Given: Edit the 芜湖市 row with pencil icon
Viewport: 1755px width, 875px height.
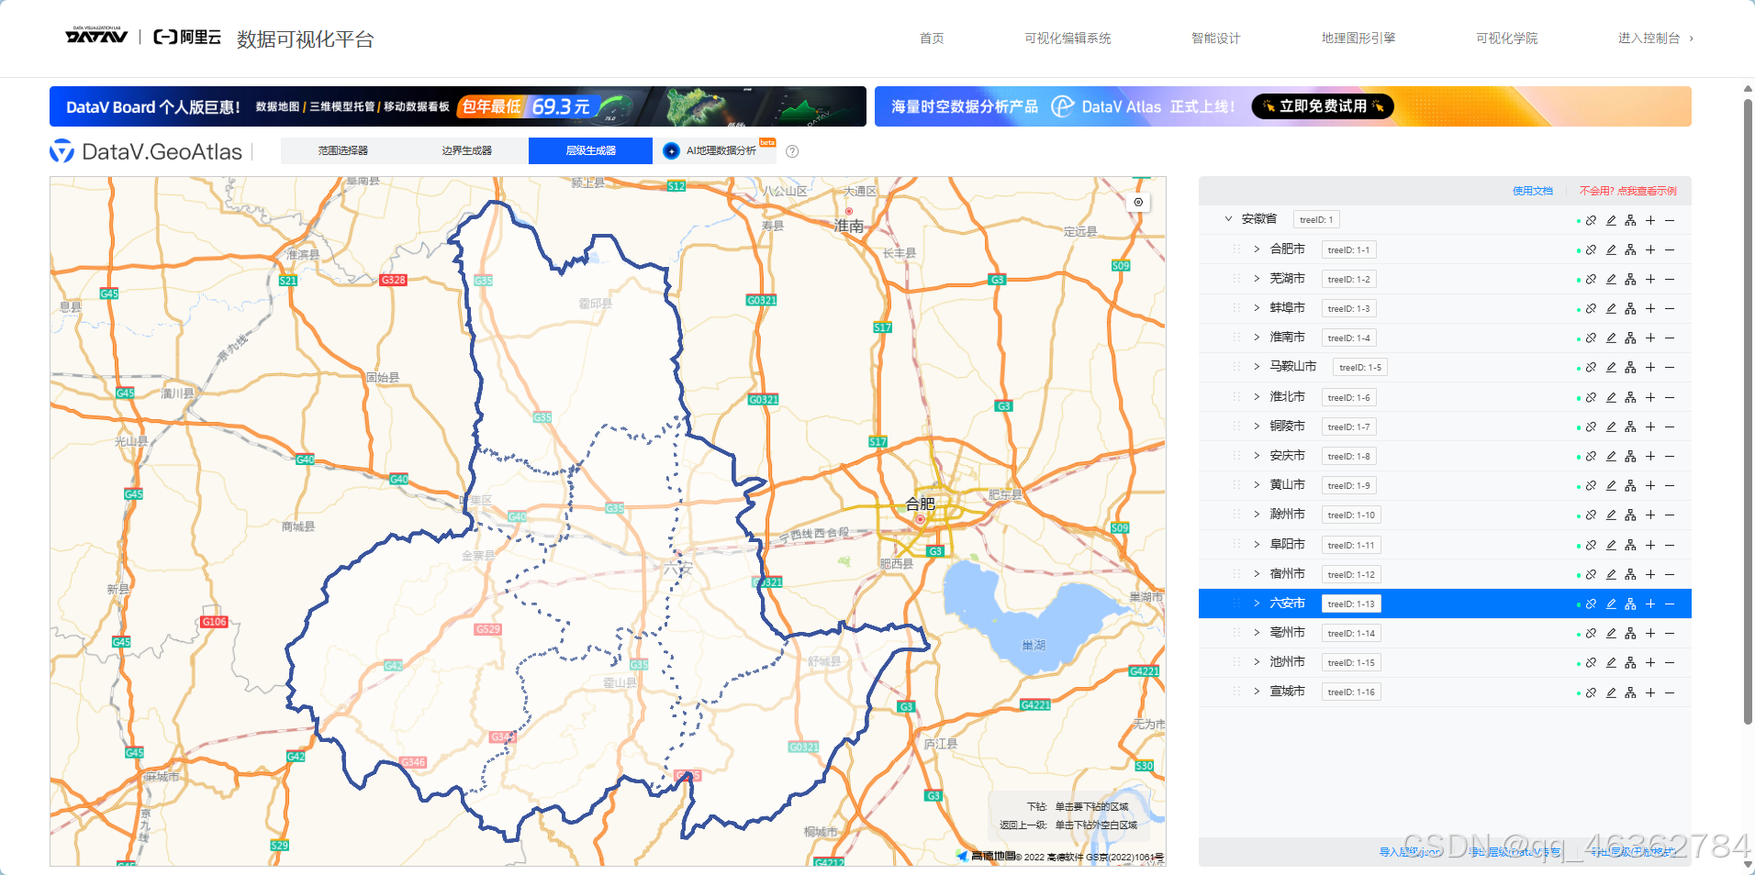Looking at the screenshot, I should coord(1611,279).
